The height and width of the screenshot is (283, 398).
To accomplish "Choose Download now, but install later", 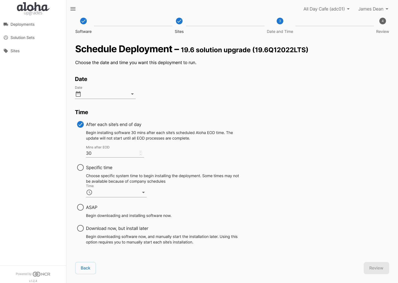I will point(80,228).
